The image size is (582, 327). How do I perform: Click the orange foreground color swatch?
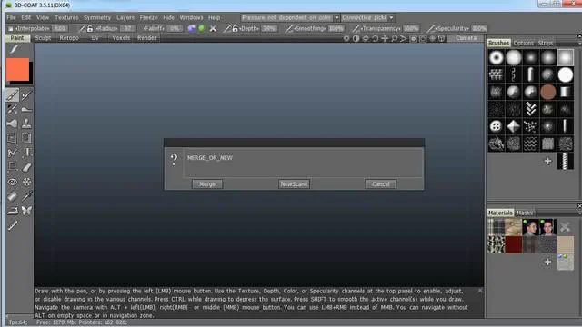click(x=17, y=69)
